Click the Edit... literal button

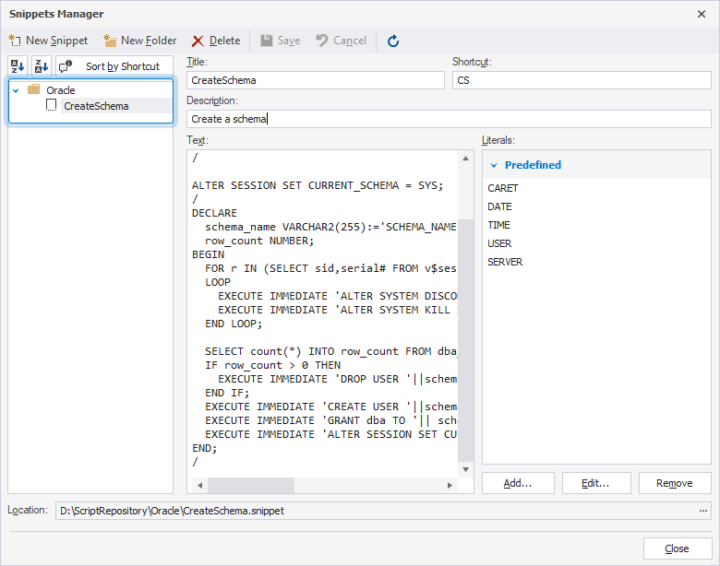point(596,483)
